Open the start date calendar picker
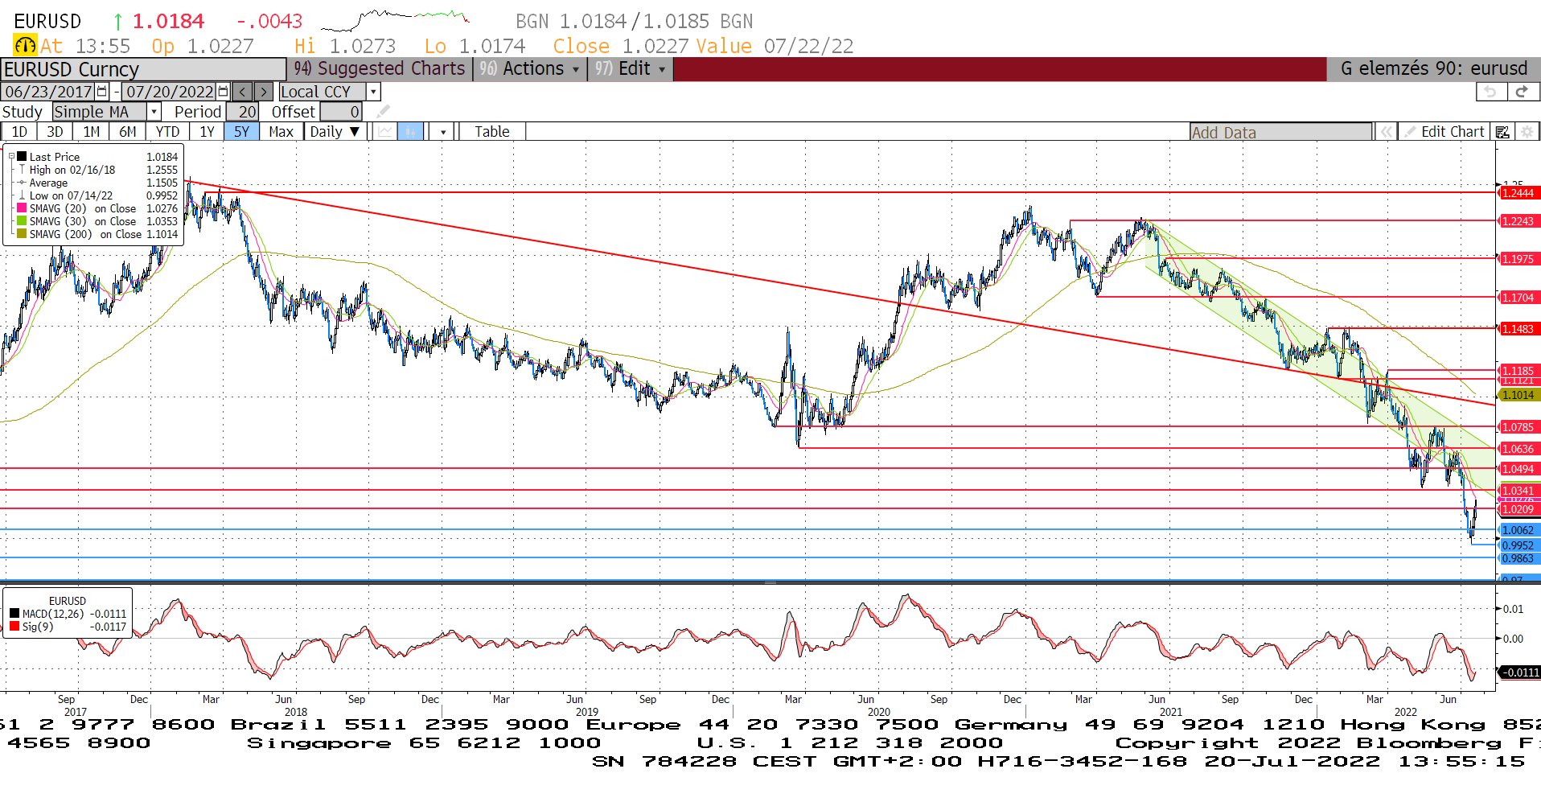 pos(102,92)
